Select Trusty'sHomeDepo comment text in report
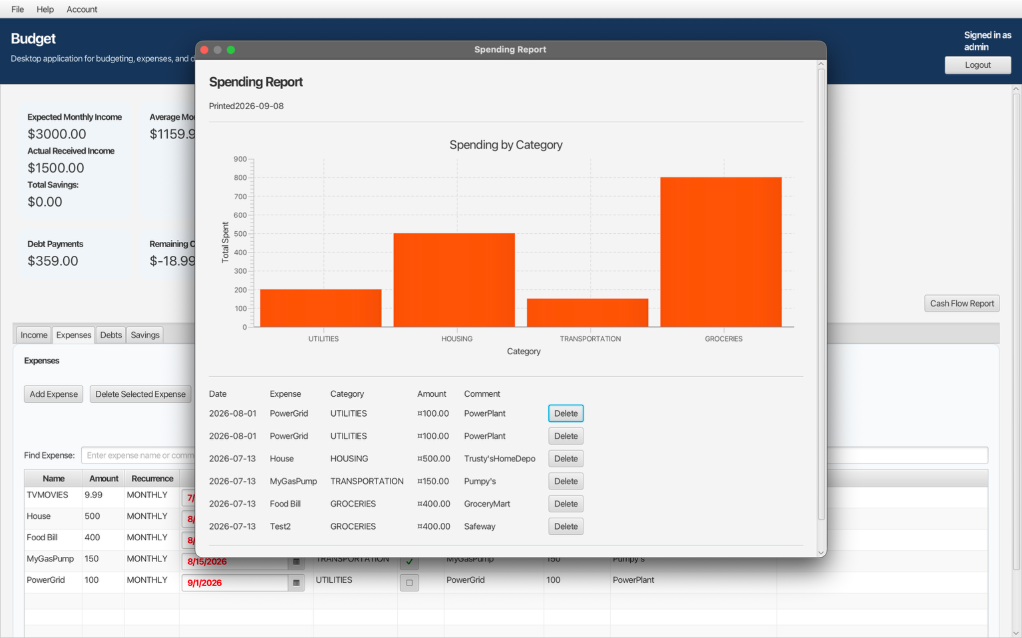This screenshot has width=1022, height=638. click(x=500, y=459)
